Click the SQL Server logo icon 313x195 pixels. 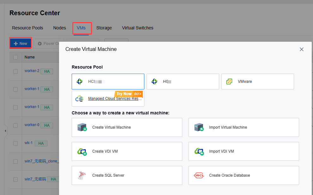click(x=82, y=175)
